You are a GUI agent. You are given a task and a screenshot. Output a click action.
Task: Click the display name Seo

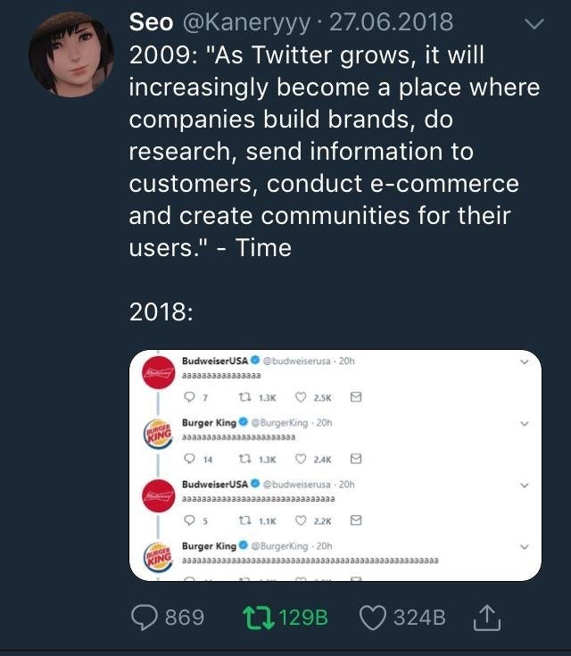(x=152, y=21)
